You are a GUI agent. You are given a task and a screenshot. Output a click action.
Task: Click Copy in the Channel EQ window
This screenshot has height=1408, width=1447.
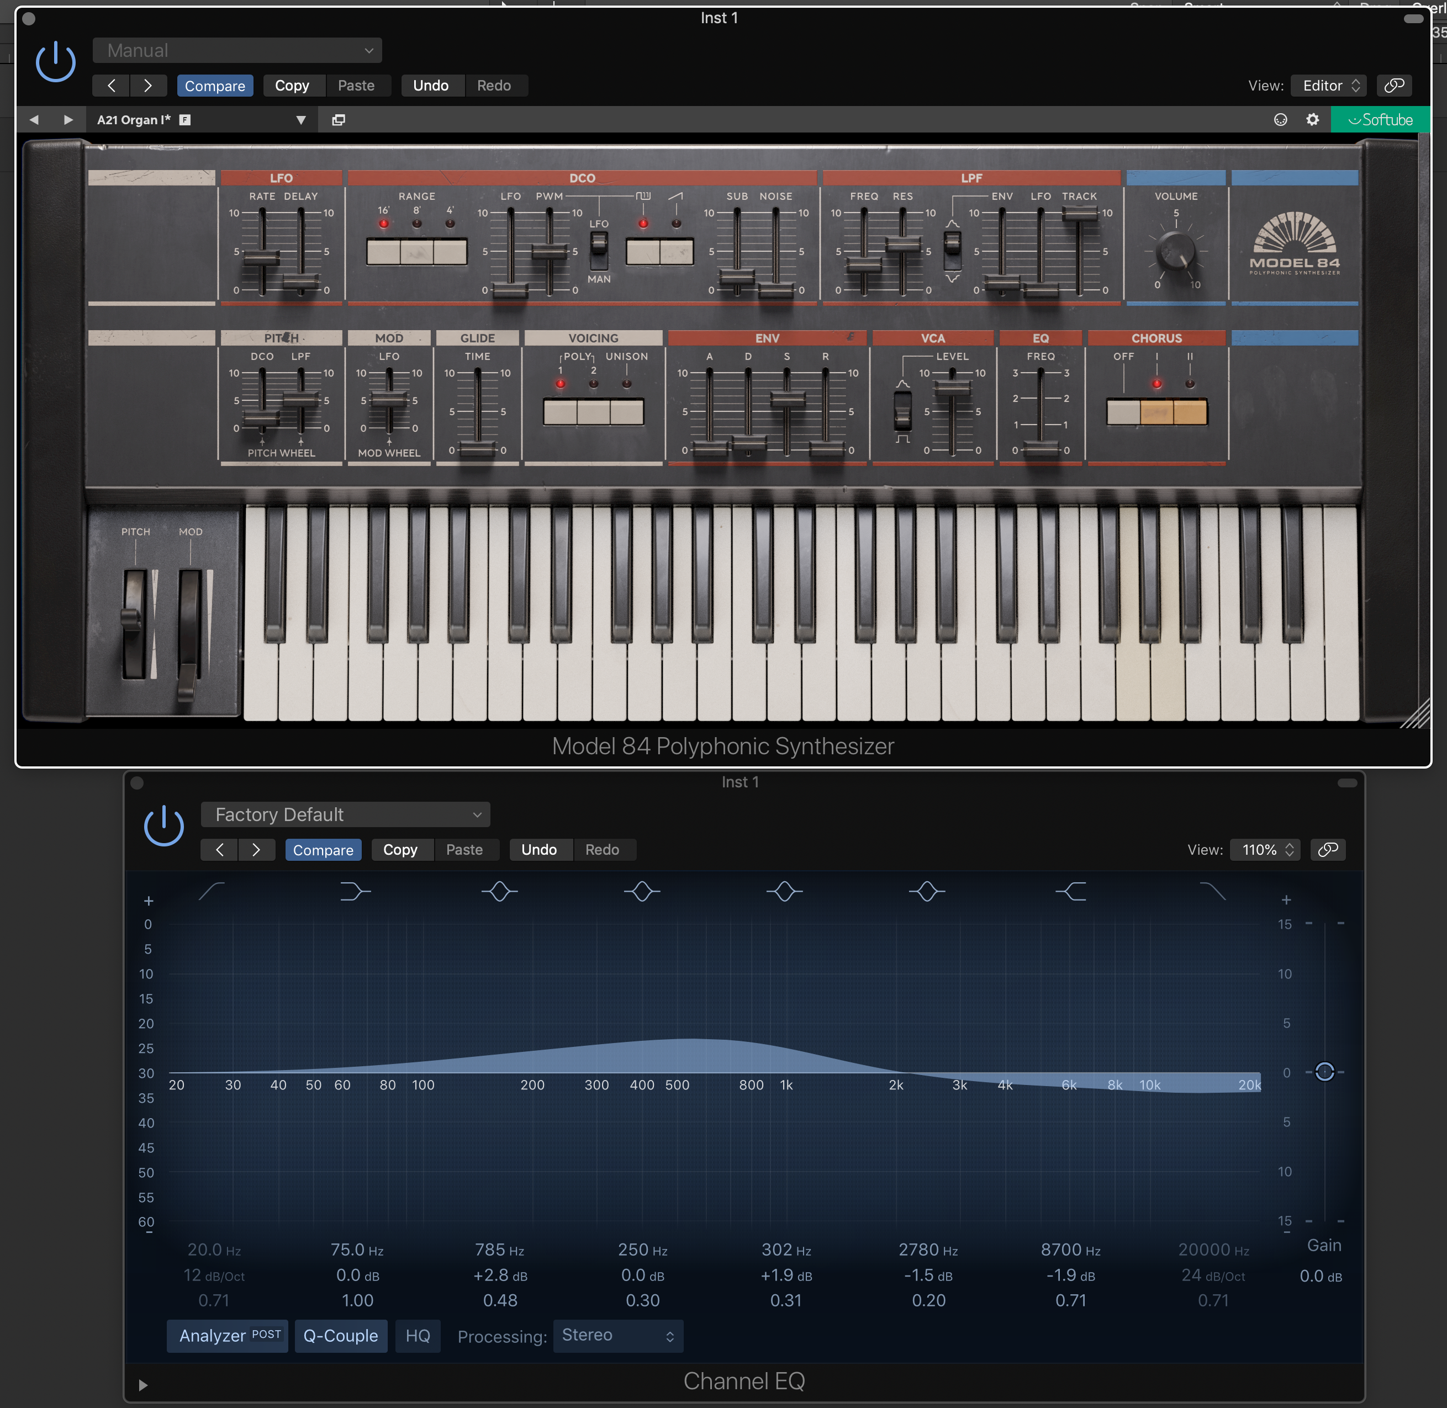pyautogui.click(x=400, y=850)
